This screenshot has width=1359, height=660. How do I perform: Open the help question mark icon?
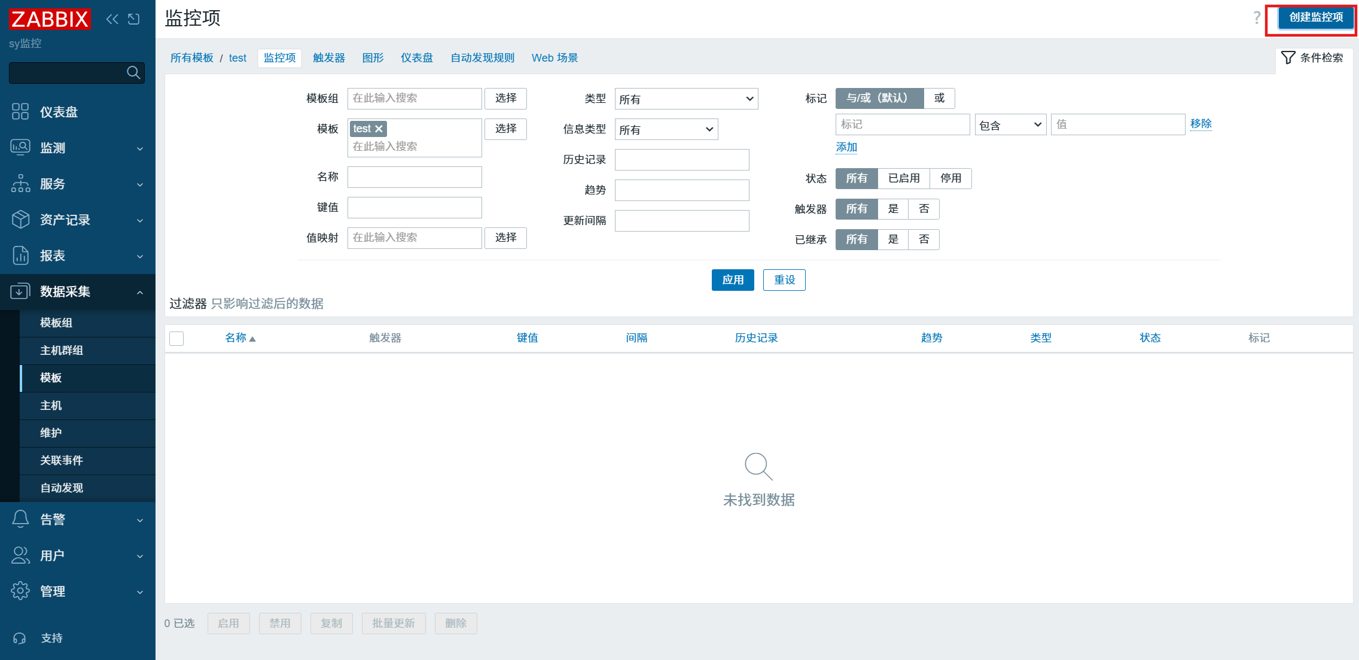tap(1256, 17)
